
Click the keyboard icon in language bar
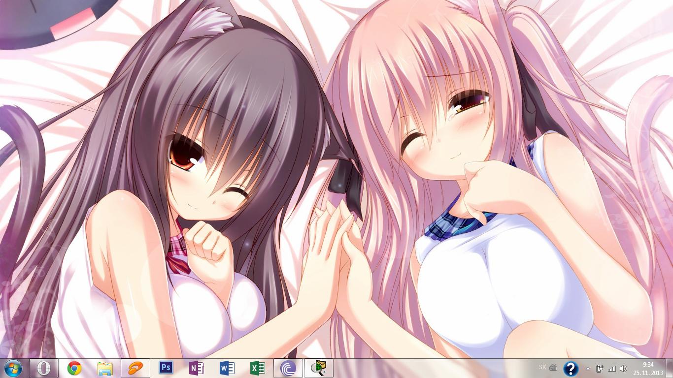click(x=553, y=367)
